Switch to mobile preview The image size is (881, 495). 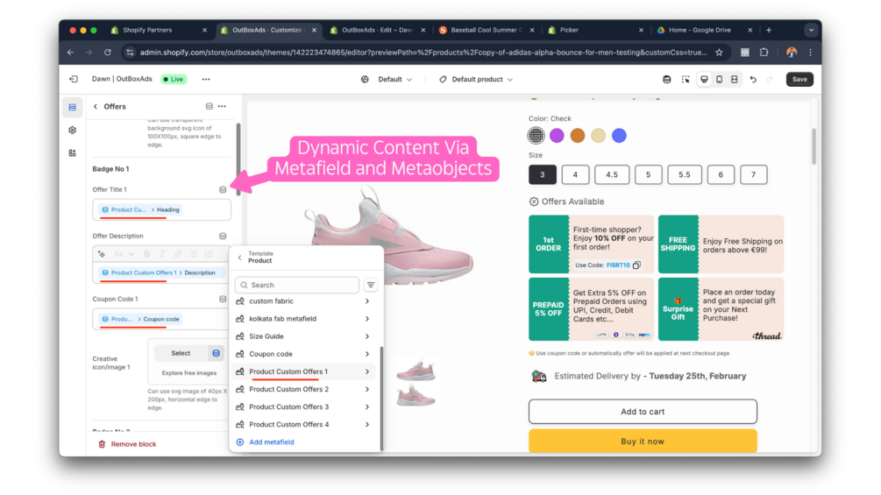[719, 79]
